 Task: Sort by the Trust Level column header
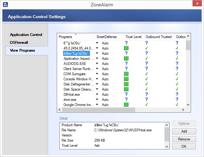tap(133, 37)
